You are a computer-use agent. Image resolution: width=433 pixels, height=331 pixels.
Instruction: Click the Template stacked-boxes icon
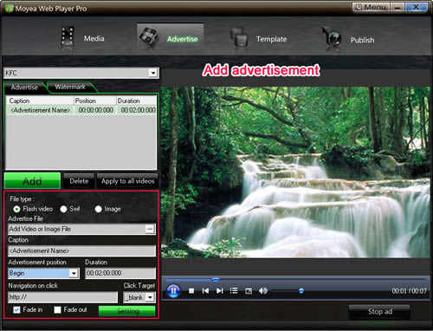(x=240, y=37)
